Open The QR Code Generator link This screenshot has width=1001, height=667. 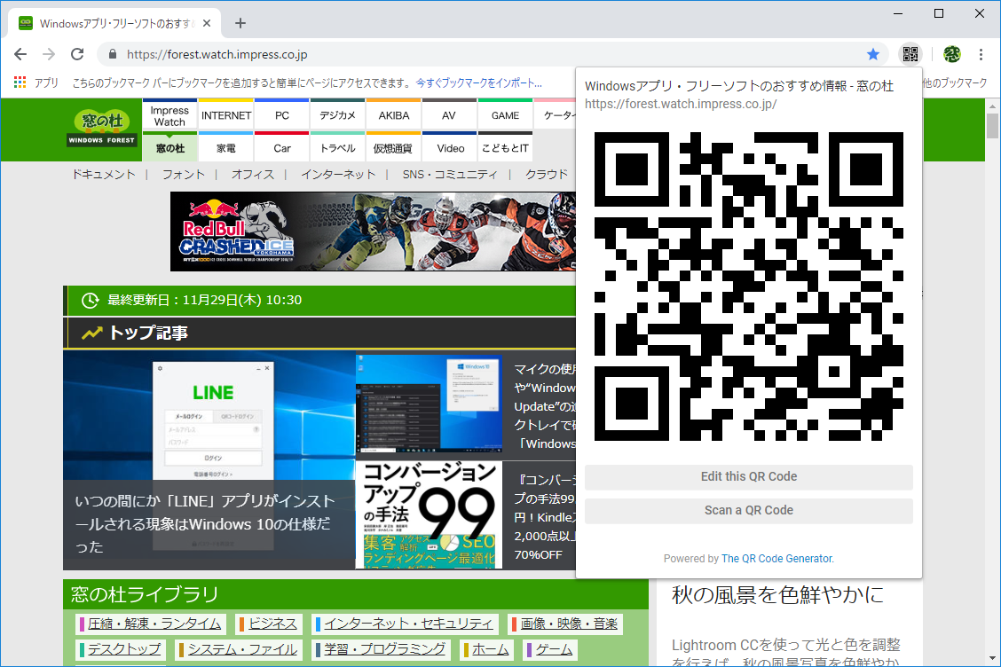[x=776, y=559]
